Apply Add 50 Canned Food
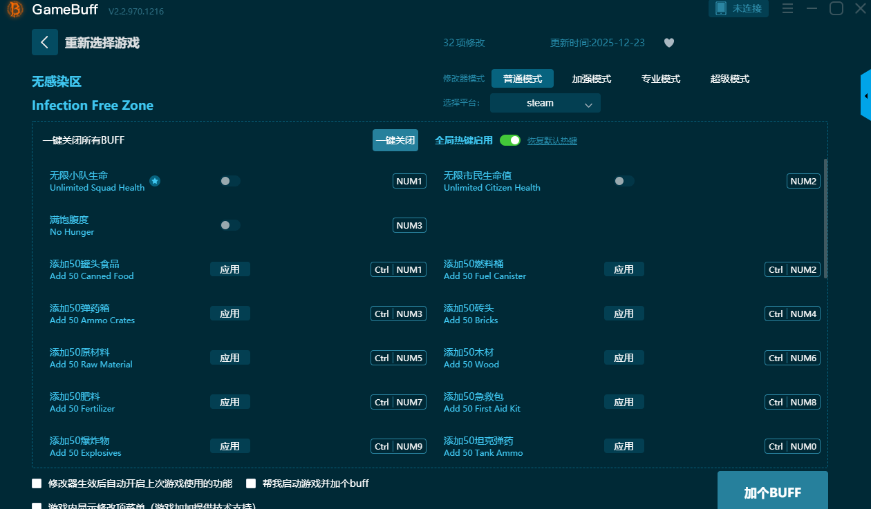Screen dimensions: 871x509 point(230,269)
